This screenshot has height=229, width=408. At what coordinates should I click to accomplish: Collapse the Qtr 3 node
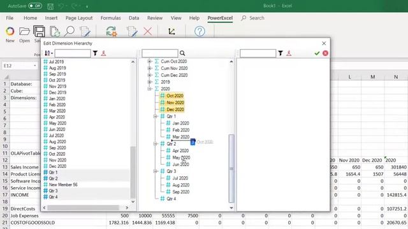tap(156, 171)
